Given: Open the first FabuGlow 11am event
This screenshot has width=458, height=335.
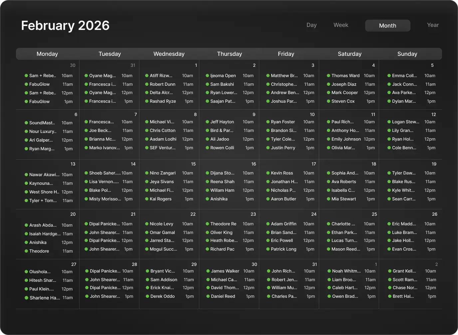Looking at the screenshot, I should [48, 84].
